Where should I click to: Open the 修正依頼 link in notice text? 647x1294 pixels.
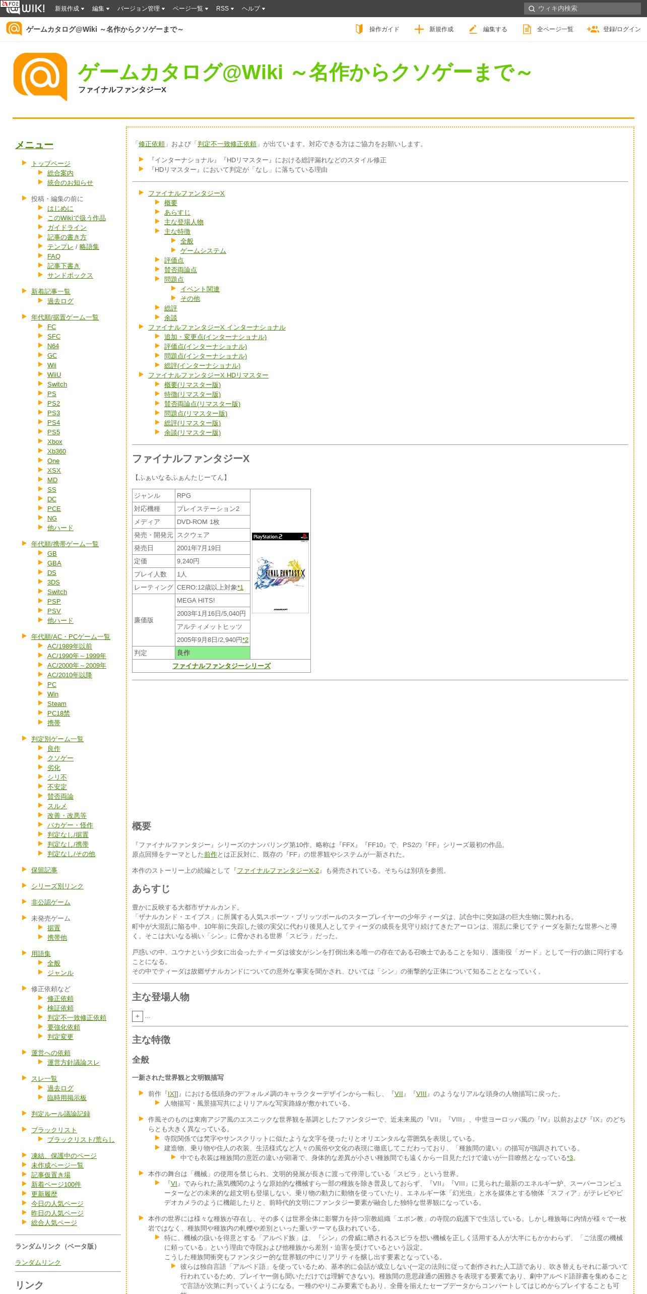(x=152, y=144)
